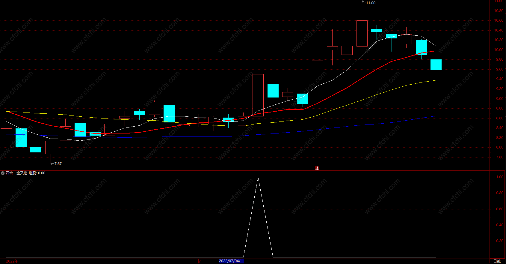
Task: Click the candlestick with the 11.00 high
Action: [362, 33]
